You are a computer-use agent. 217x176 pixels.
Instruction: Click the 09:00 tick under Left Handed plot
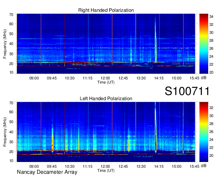tap(34, 166)
